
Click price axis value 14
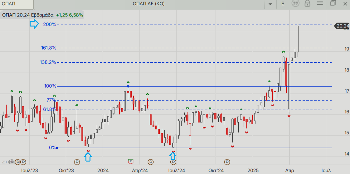click(x=347, y=154)
